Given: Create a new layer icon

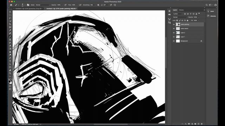Looking at the screenshot, I should [x=198, y=124].
